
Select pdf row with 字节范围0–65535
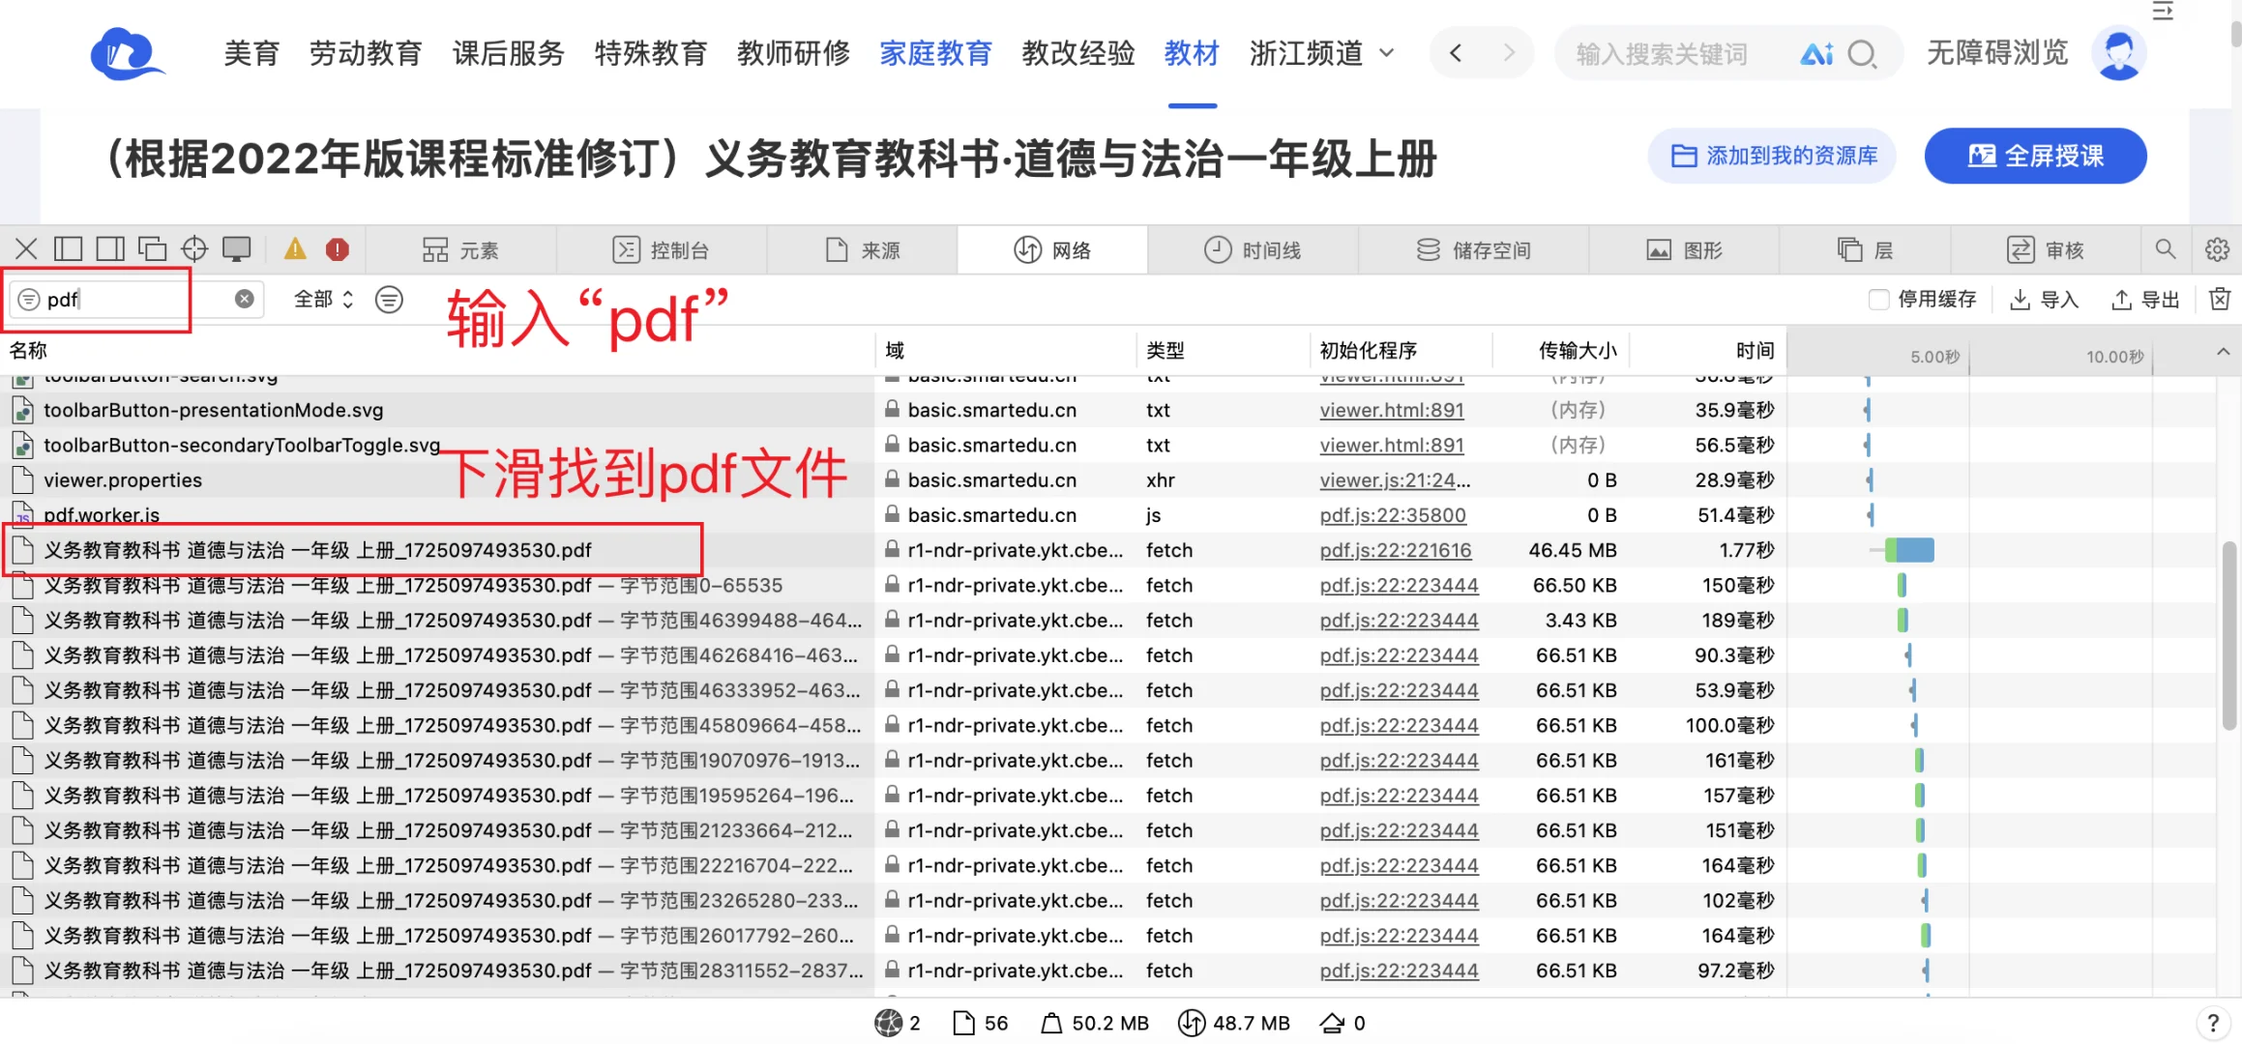tap(1108, 585)
